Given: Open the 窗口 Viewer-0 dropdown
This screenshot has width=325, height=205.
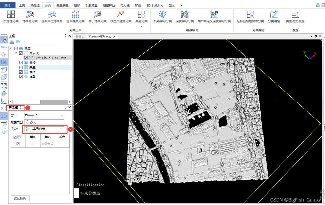Looking at the screenshot, I should click(44, 115).
